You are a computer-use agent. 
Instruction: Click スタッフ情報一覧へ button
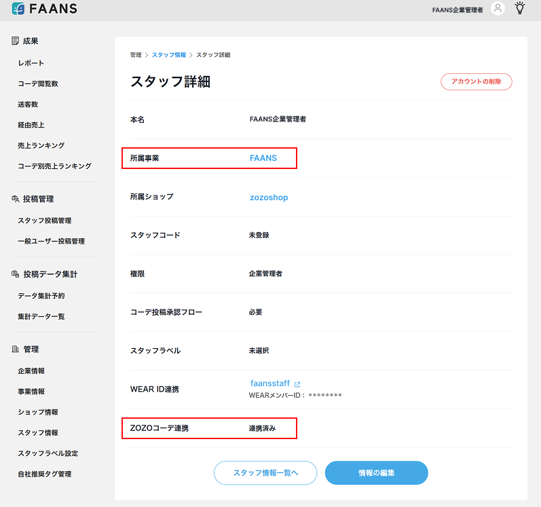[x=265, y=473]
